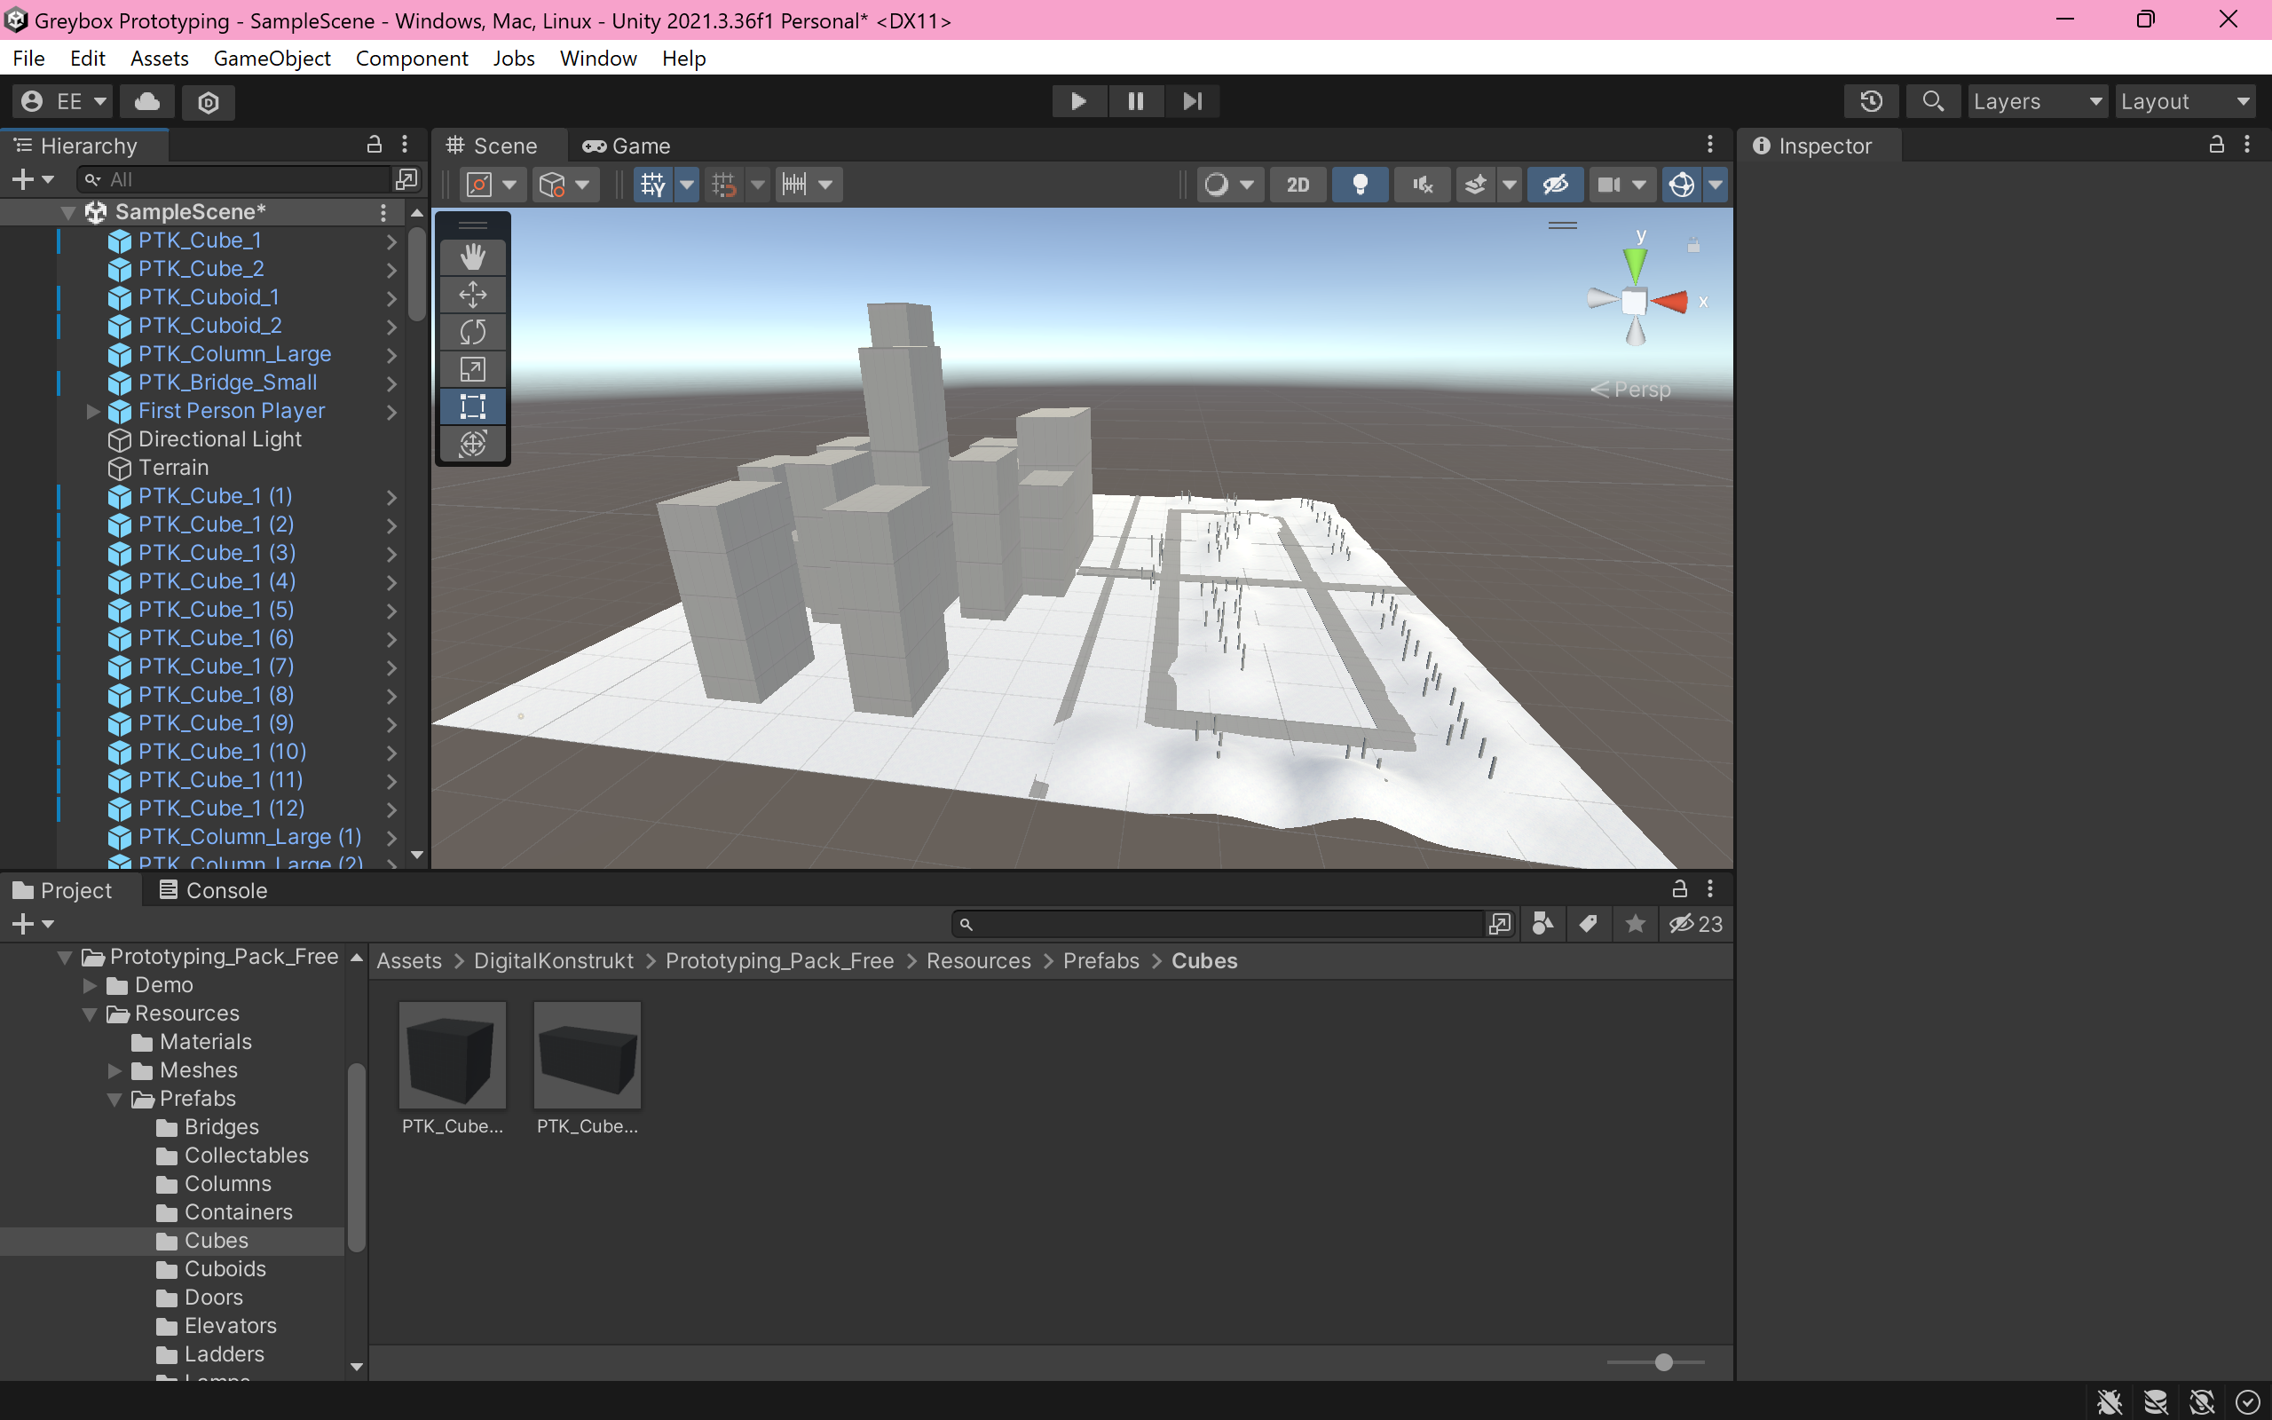
Task: Lock the Hierarchy panel
Action: pos(374,145)
